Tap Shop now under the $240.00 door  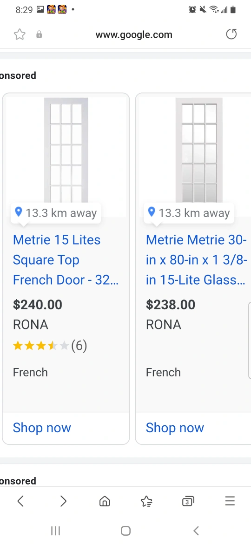[42, 428]
